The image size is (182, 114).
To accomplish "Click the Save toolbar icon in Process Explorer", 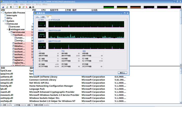I will [3, 7].
